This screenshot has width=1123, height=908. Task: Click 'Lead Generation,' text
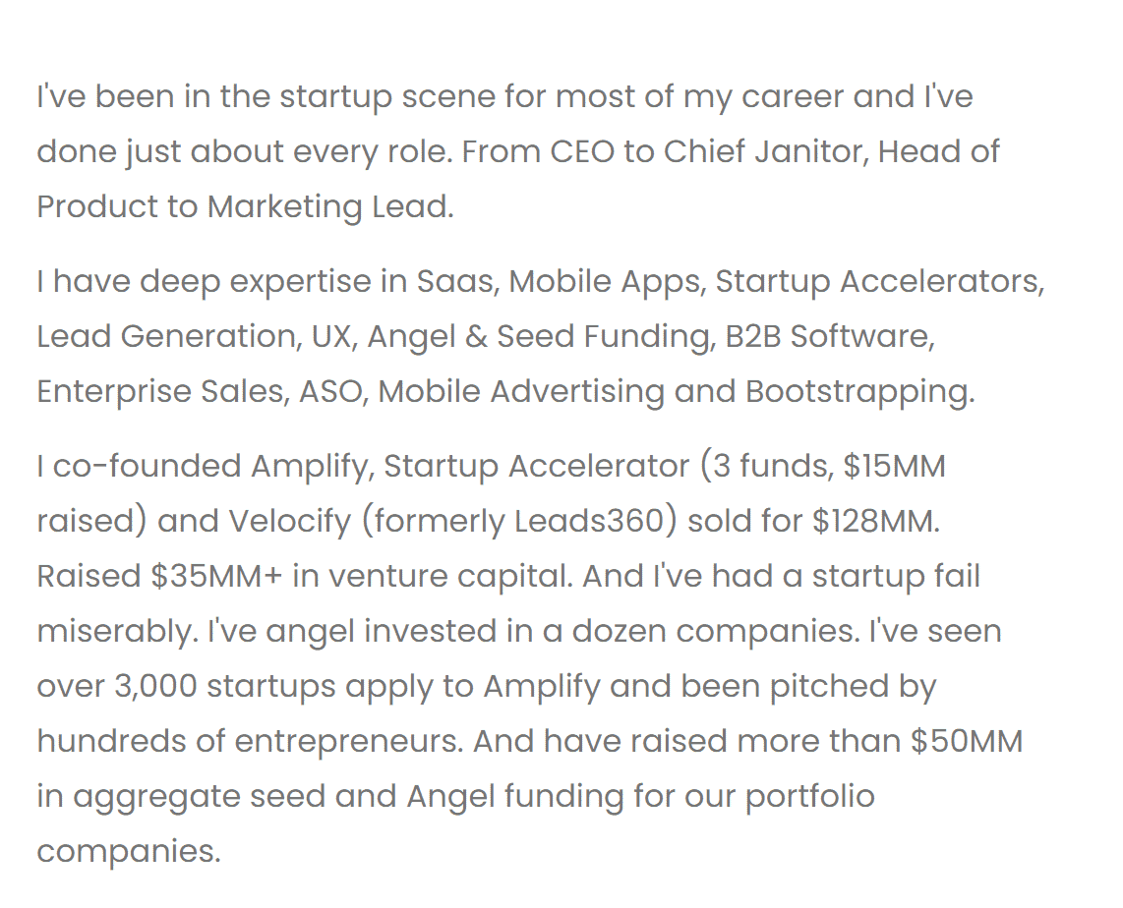pyautogui.click(x=170, y=336)
